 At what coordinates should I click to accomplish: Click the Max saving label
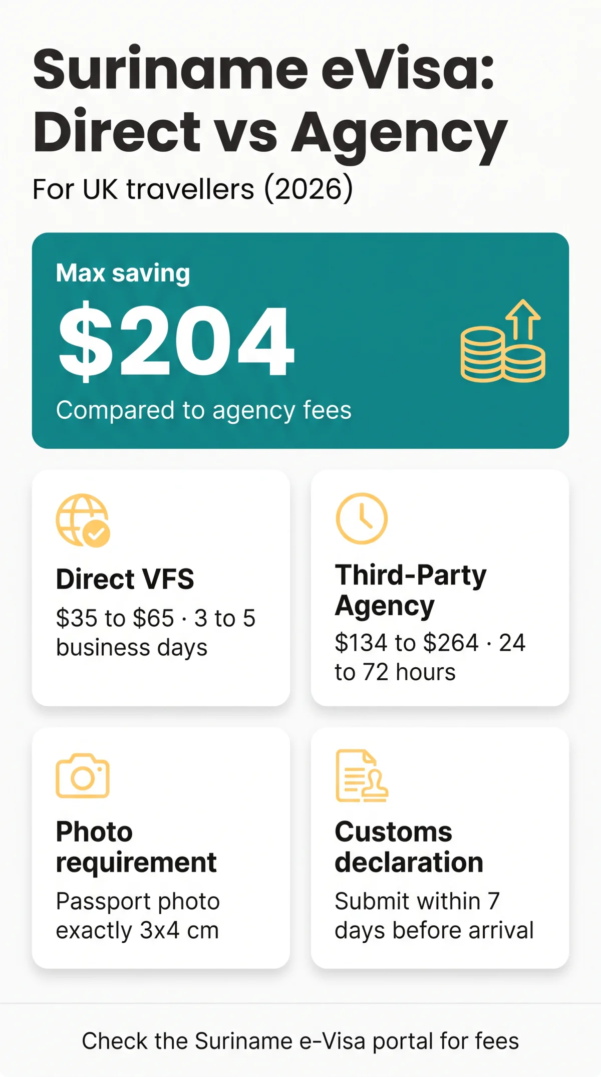(x=123, y=273)
